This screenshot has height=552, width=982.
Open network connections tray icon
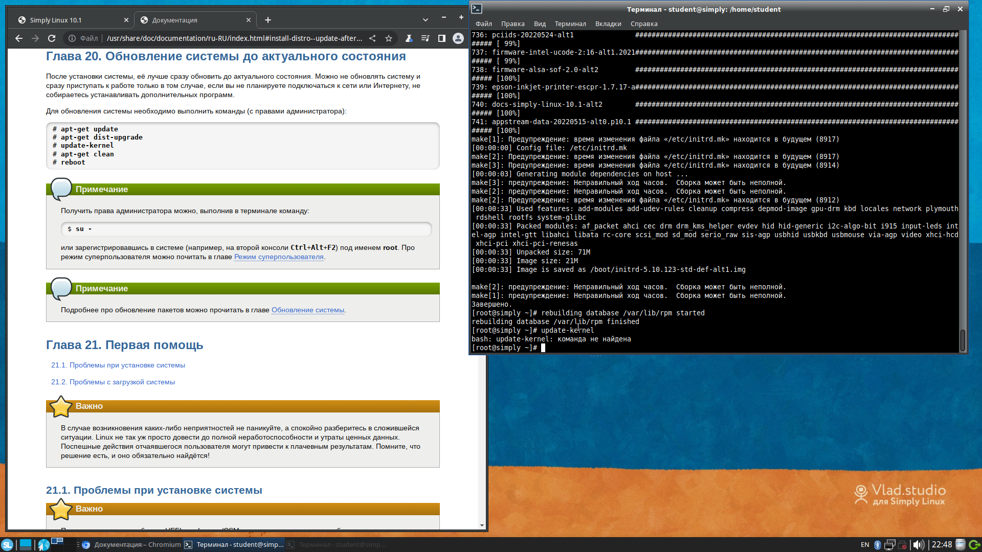[x=890, y=545]
